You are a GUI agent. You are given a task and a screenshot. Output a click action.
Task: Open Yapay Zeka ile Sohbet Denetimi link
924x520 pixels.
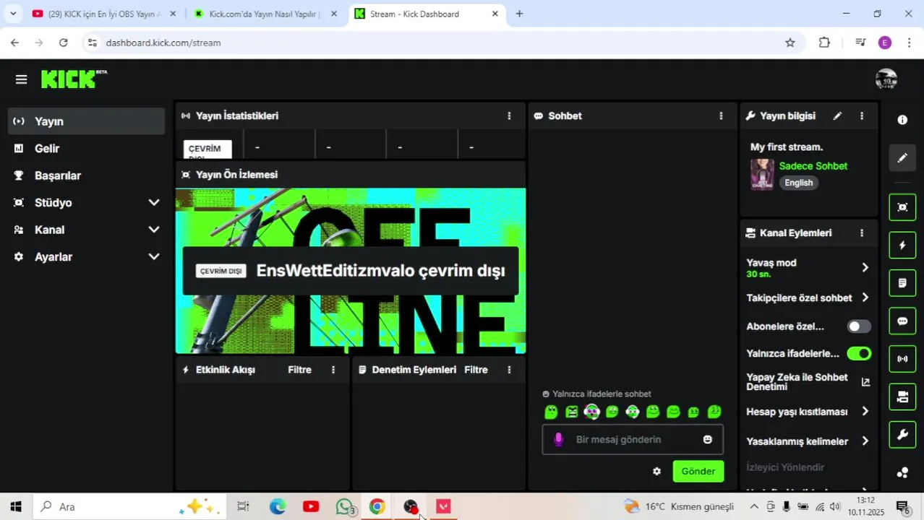[808, 382]
